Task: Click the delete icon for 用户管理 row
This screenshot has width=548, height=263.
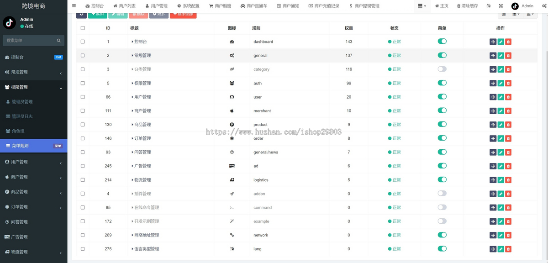Action: coord(508,97)
